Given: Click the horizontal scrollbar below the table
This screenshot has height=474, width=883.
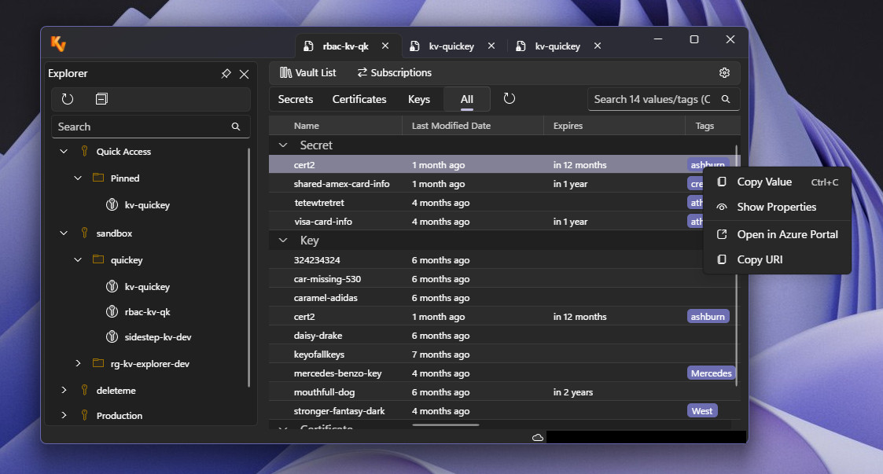Looking at the screenshot, I should coord(445,425).
